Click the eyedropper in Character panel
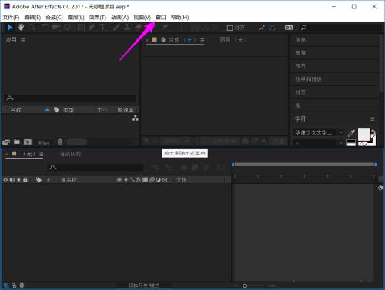This screenshot has height=290, width=385. click(x=351, y=133)
